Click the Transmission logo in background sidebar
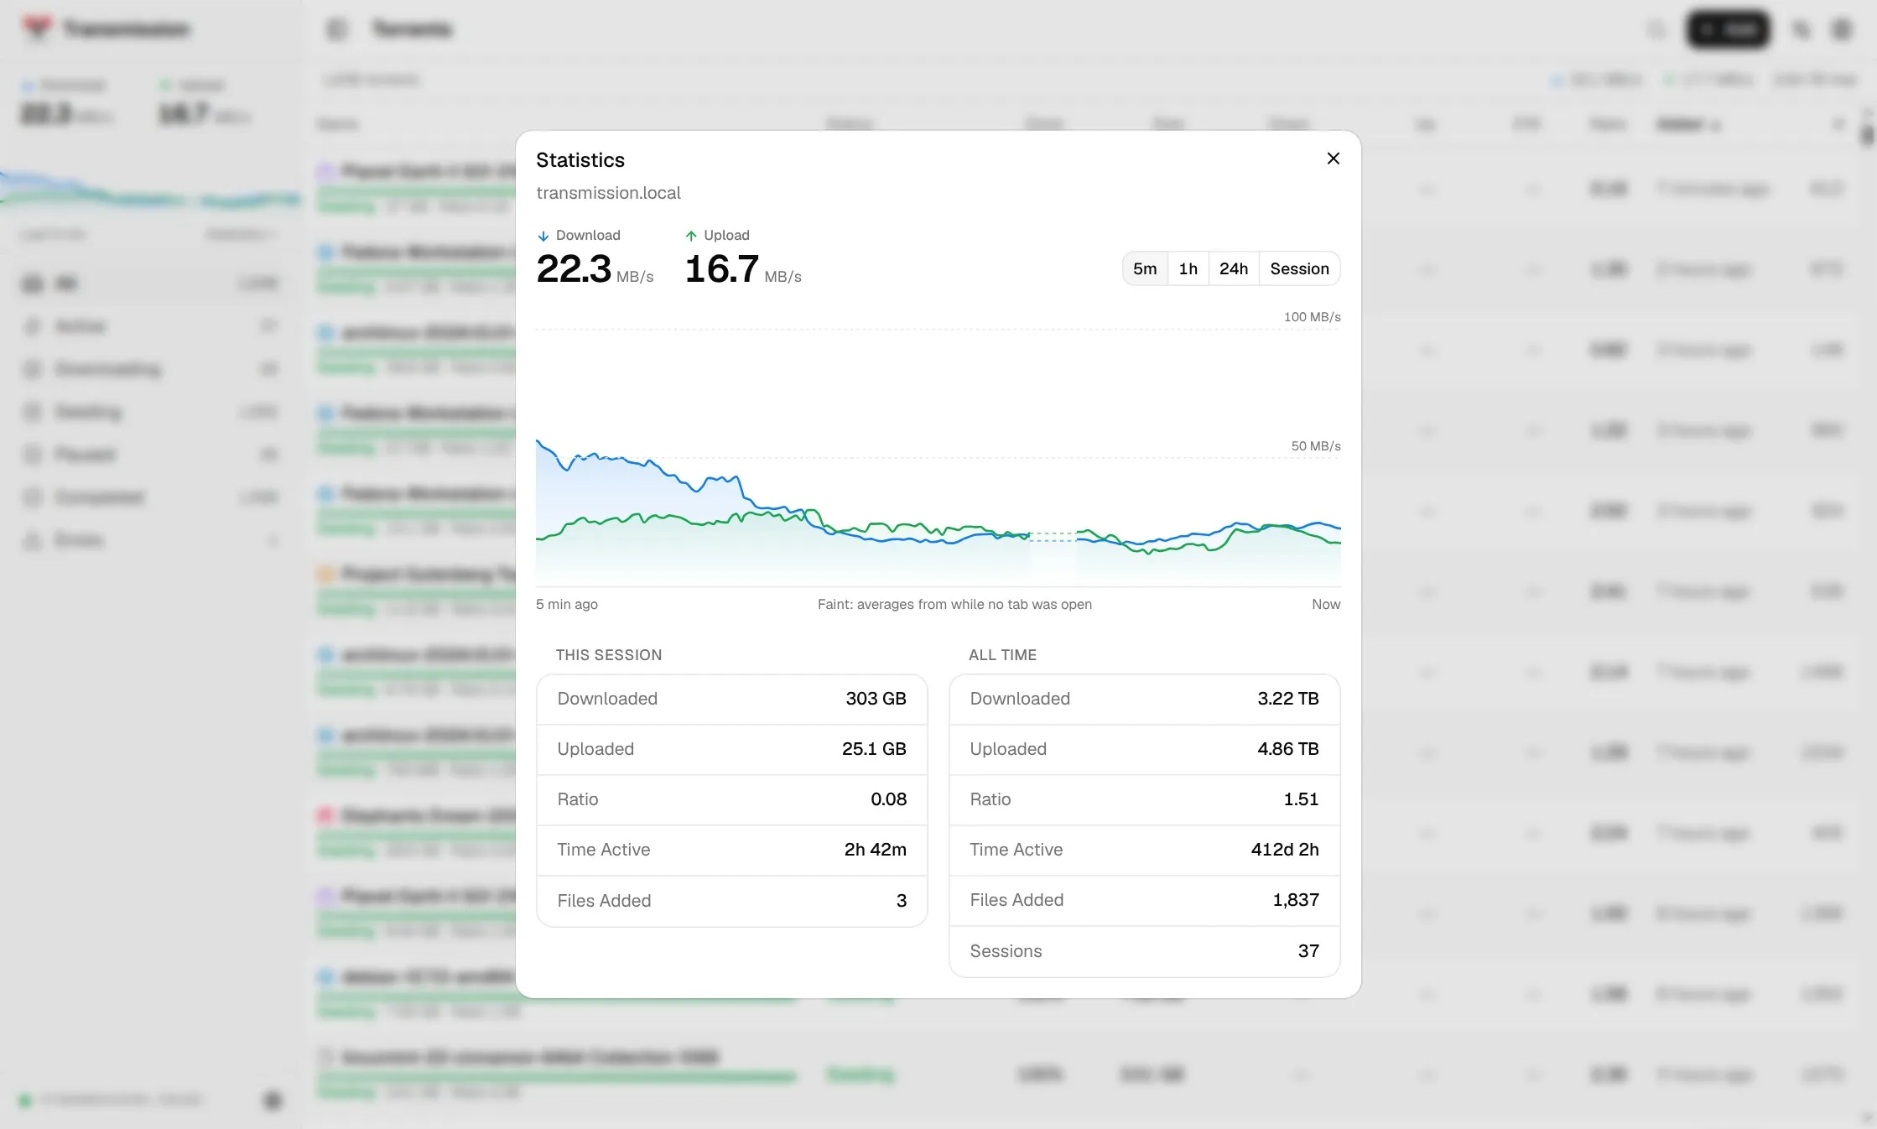 pos(37,29)
